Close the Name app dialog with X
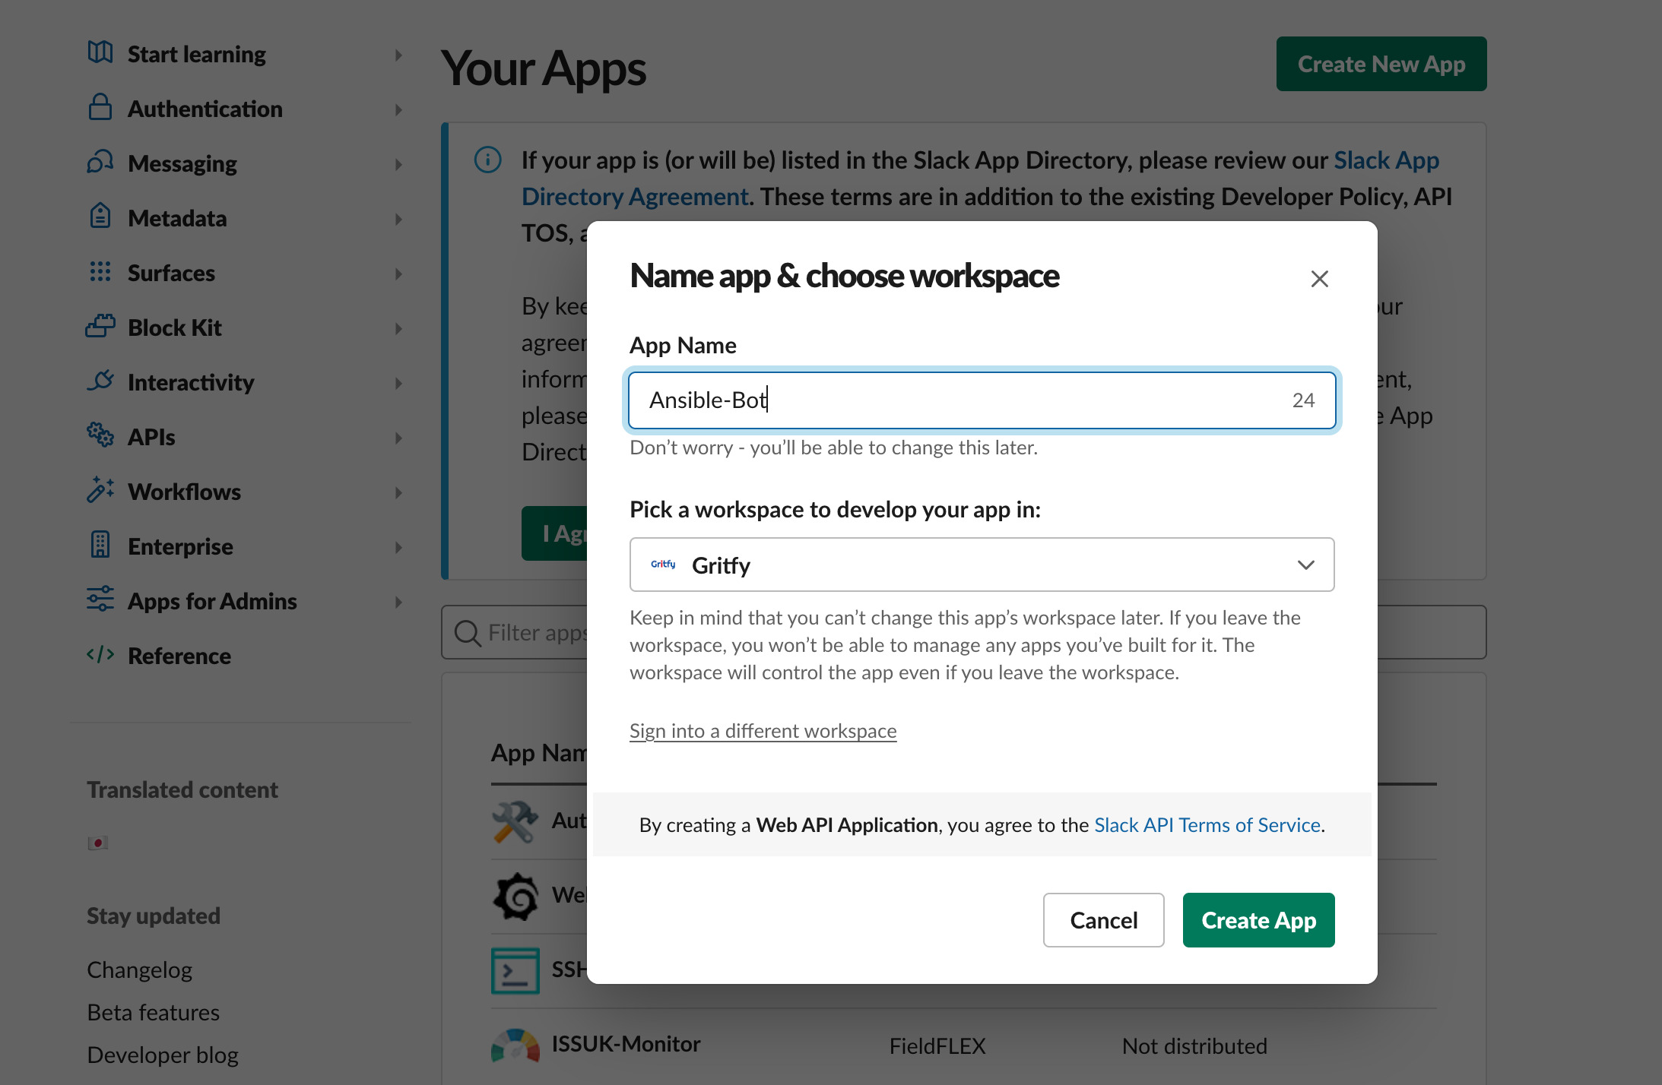1662x1085 pixels. point(1320,279)
